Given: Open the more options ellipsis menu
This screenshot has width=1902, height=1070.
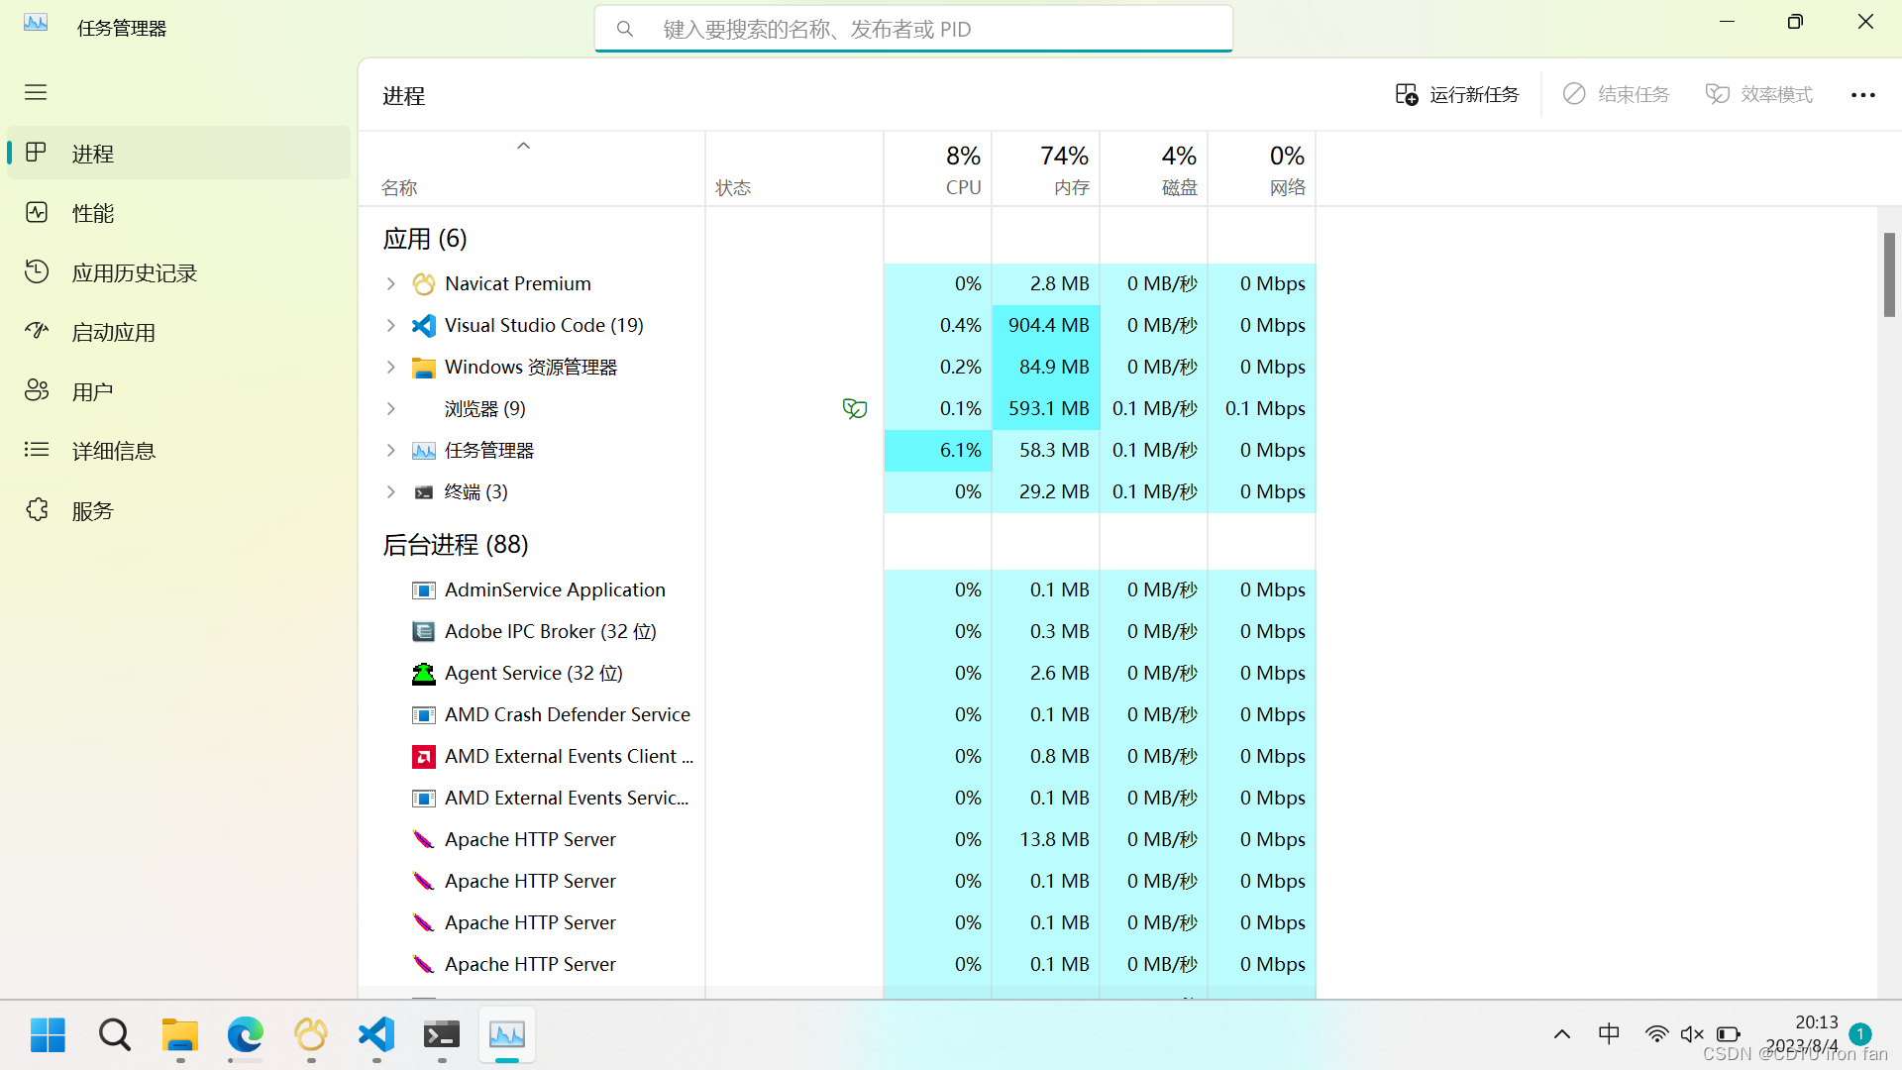Looking at the screenshot, I should tap(1863, 95).
